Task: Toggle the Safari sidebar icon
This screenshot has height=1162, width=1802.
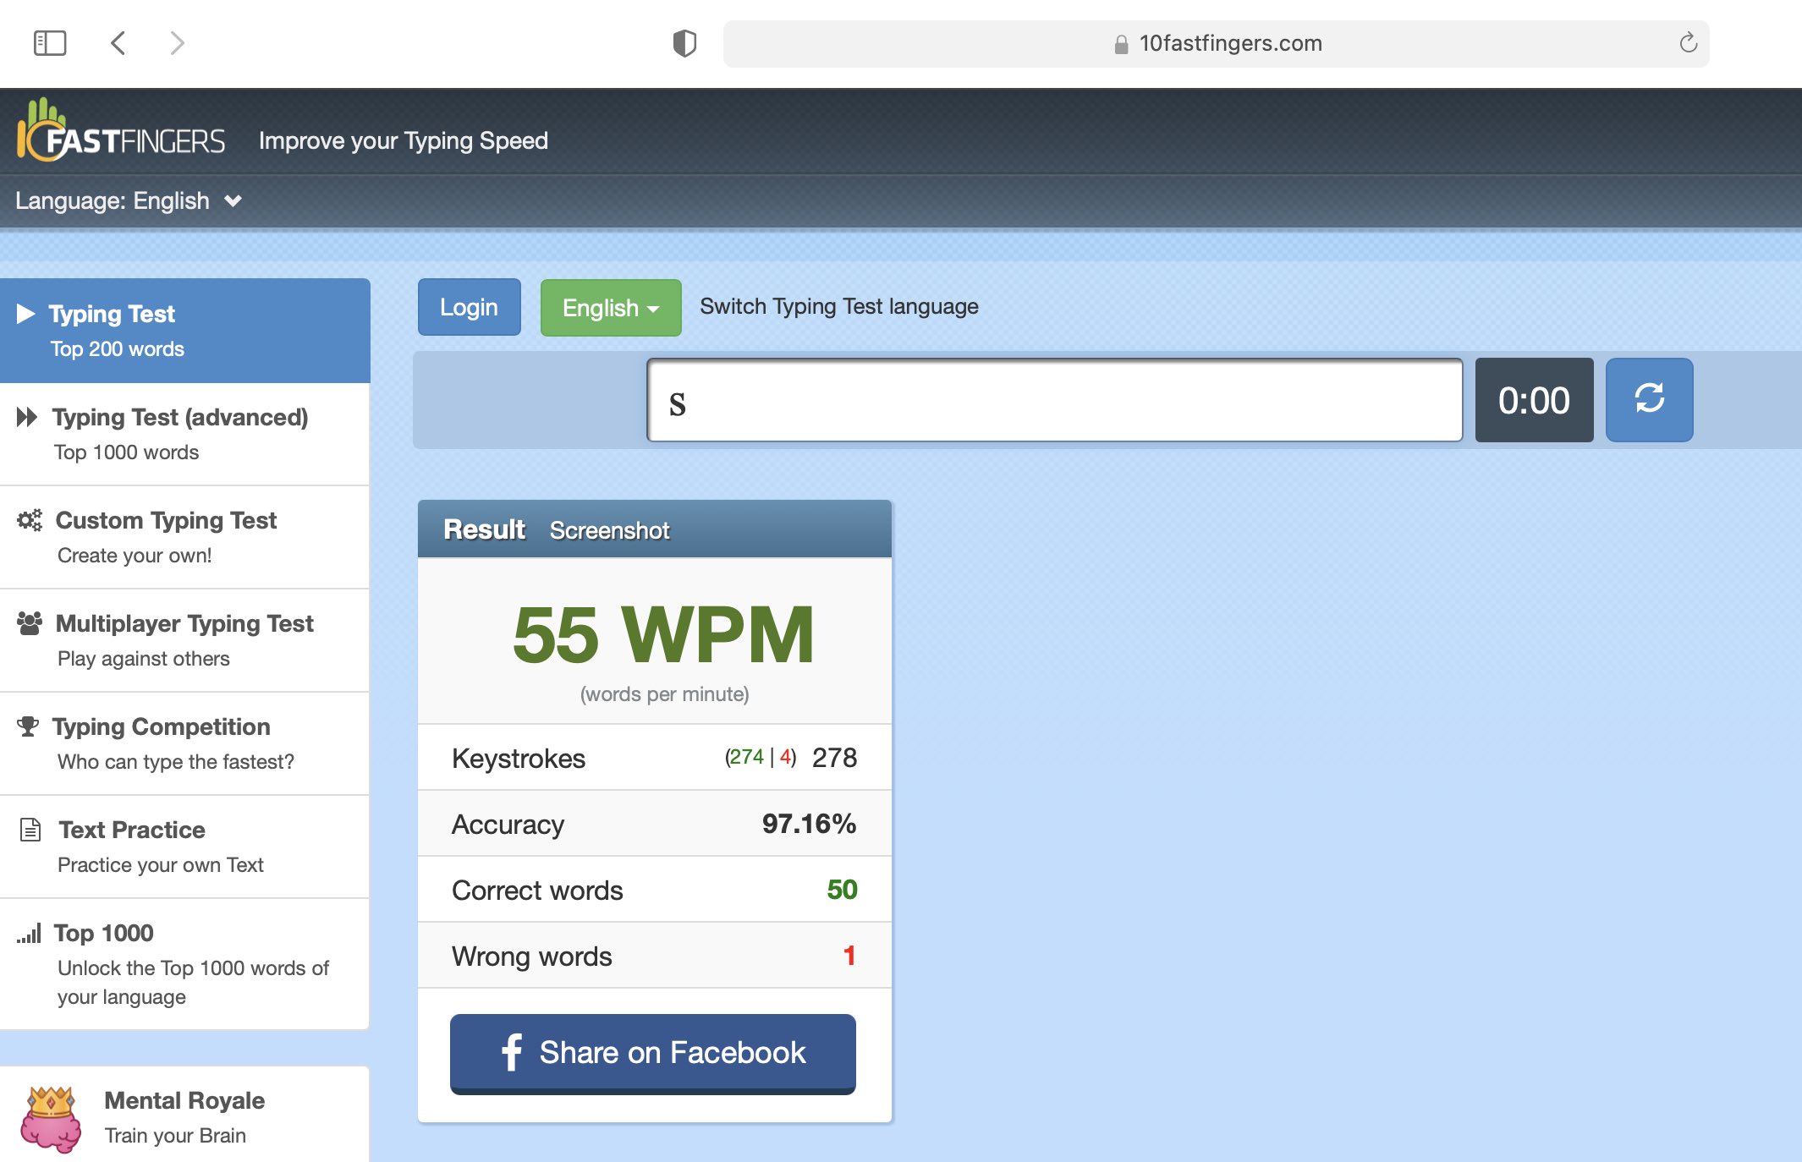Action: [x=50, y=43]
